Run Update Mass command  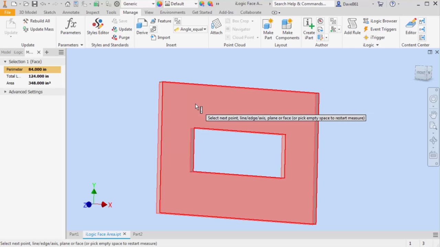click(x=38, y=29)
